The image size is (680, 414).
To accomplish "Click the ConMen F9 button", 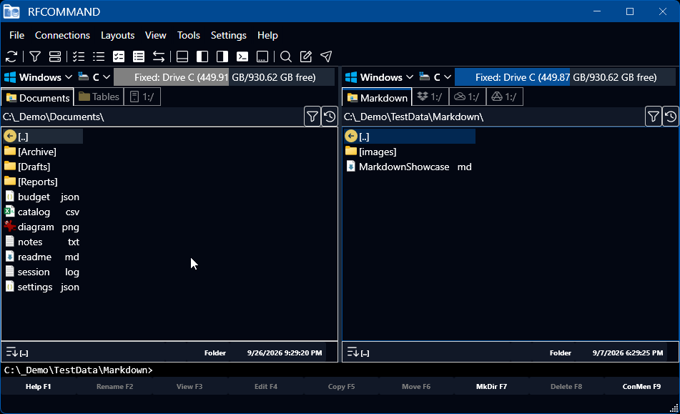I will [x=642, y=386].
